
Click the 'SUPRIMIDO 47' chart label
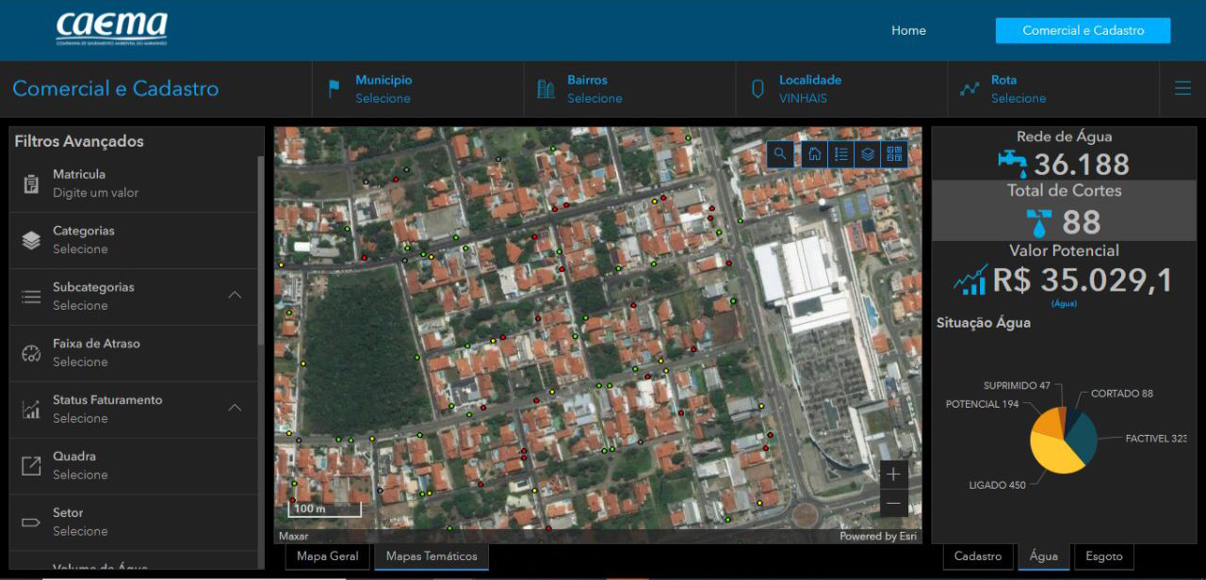(1017, 386)
